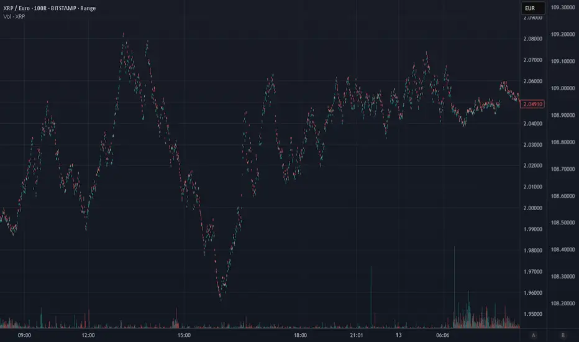579x342 pixels.
Task: Click the 12:00 time axis label
Action: pos(88,335)
